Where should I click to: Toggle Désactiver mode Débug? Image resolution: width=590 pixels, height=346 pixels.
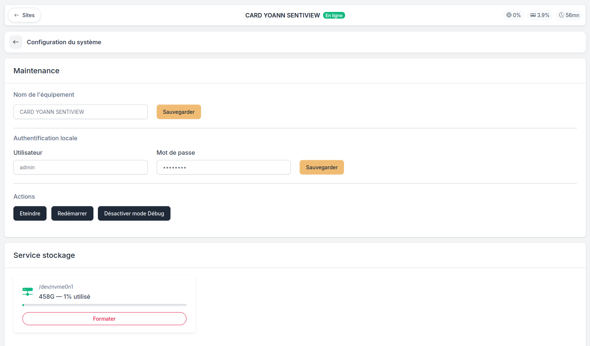click(134, 214)
